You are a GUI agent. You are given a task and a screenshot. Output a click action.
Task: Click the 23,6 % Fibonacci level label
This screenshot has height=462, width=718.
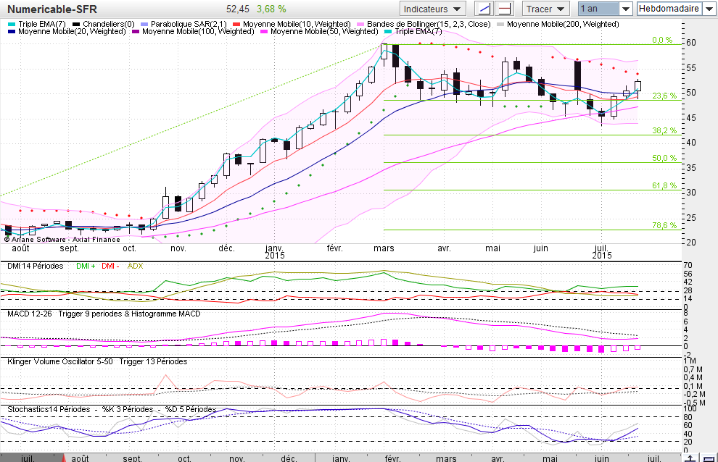(x=664, y=96)
